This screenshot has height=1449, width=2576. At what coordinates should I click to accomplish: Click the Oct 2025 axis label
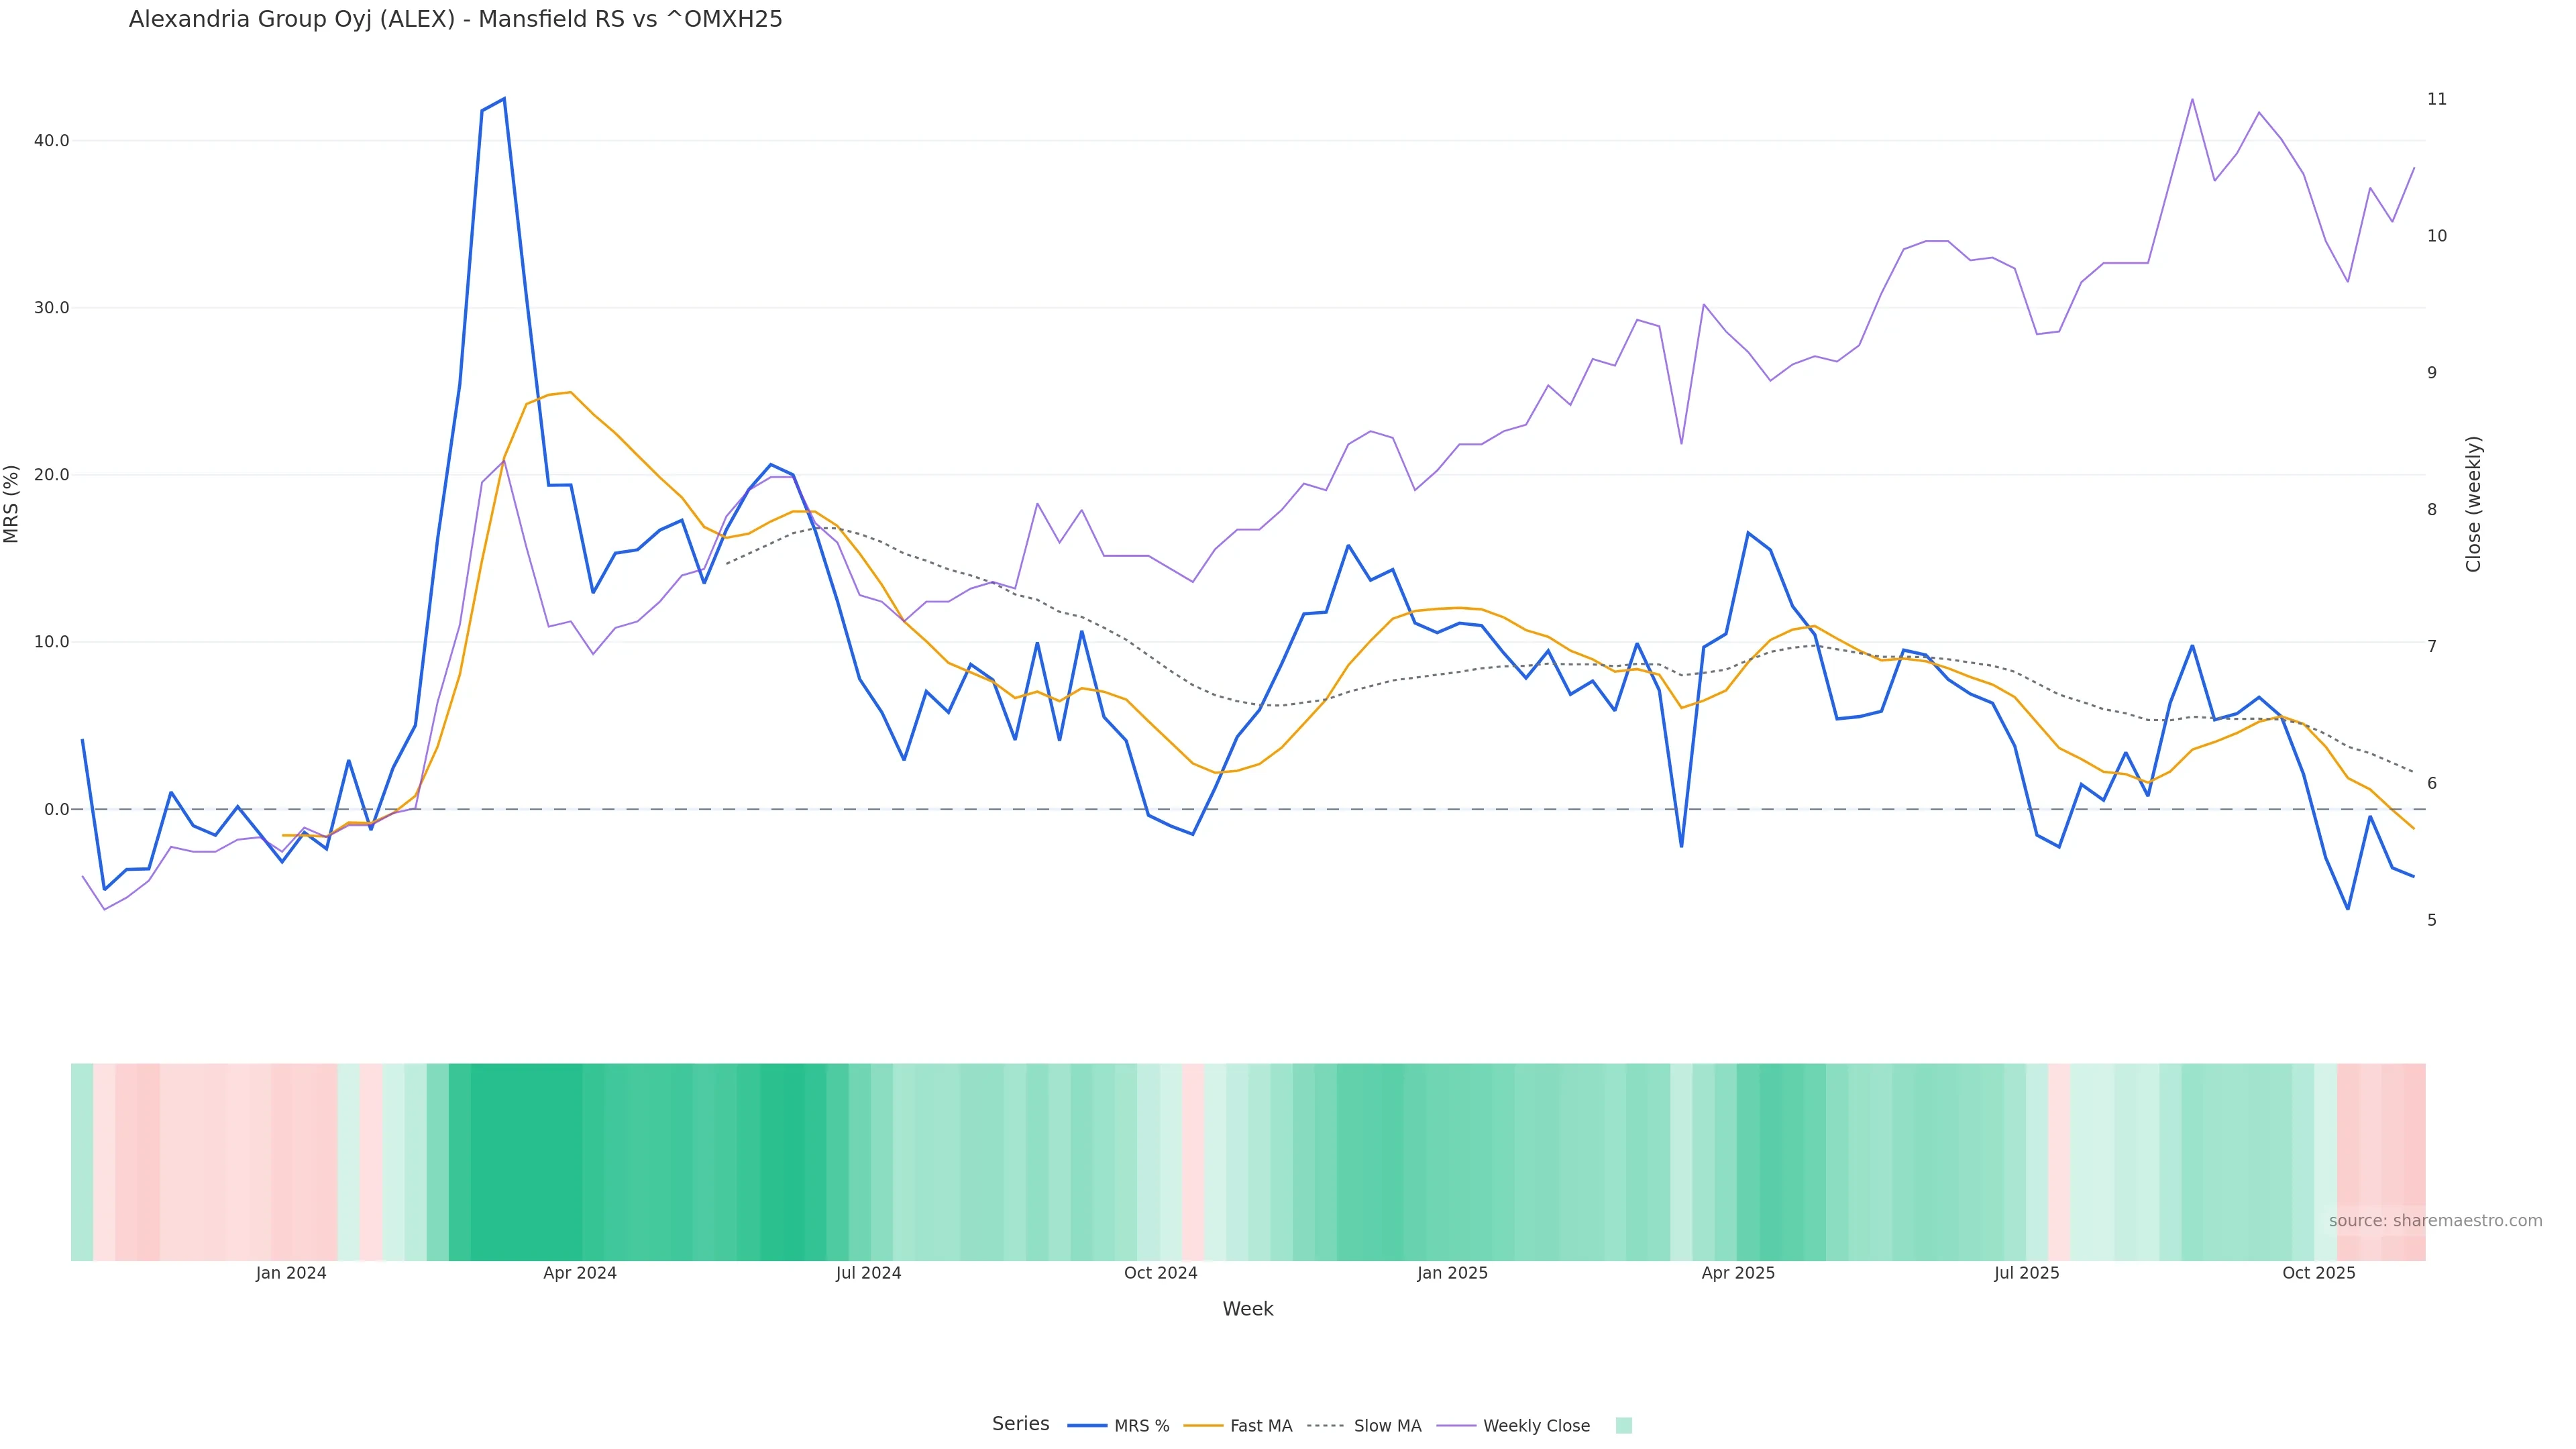(2318, 1273)
